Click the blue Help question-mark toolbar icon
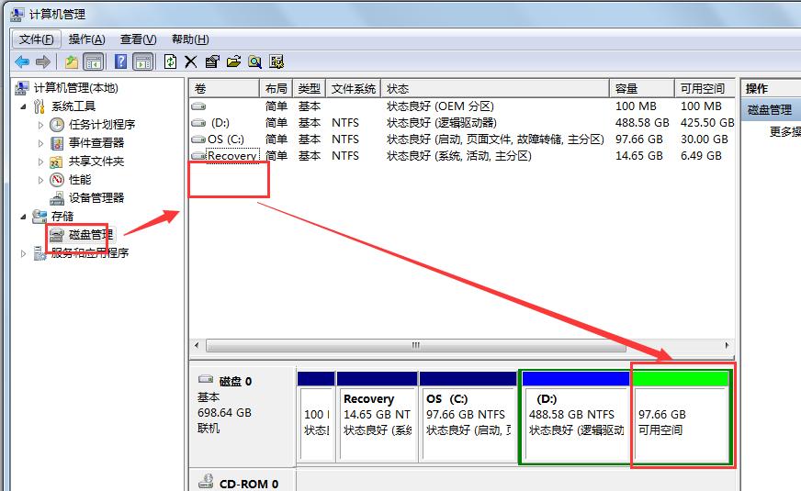 point(120,61)
